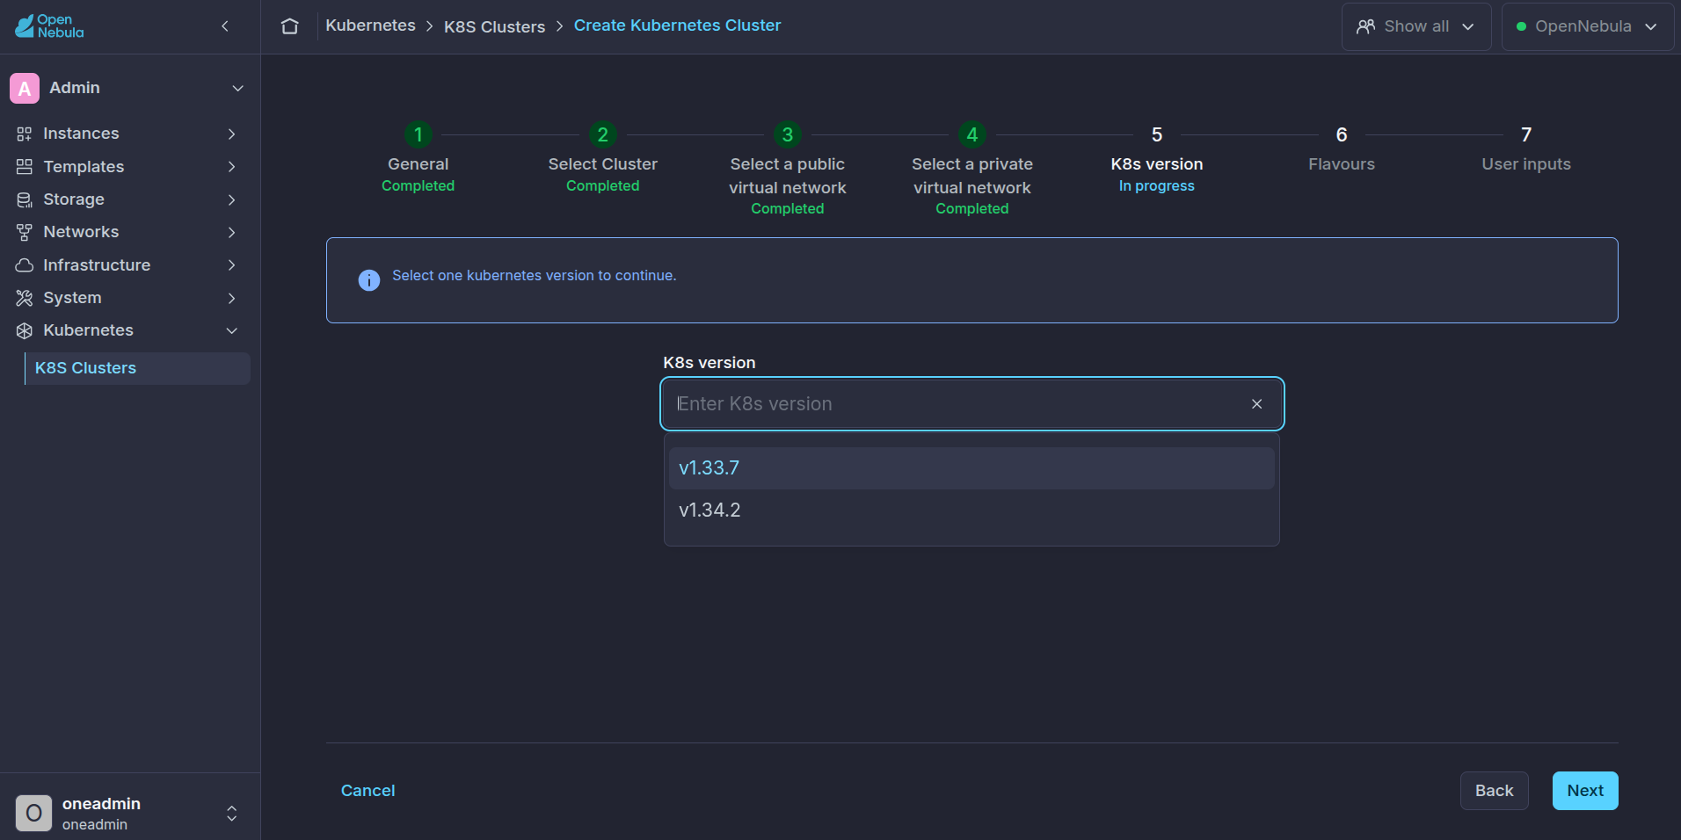This screenshot has width=1681, height=840.
Task: Click Create Kubernetes Cluster breadcrumb
Action: pyautogui.click(x=677, y=25)
